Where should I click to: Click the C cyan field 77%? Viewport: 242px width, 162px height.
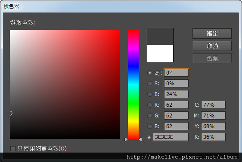pos(213,105)
